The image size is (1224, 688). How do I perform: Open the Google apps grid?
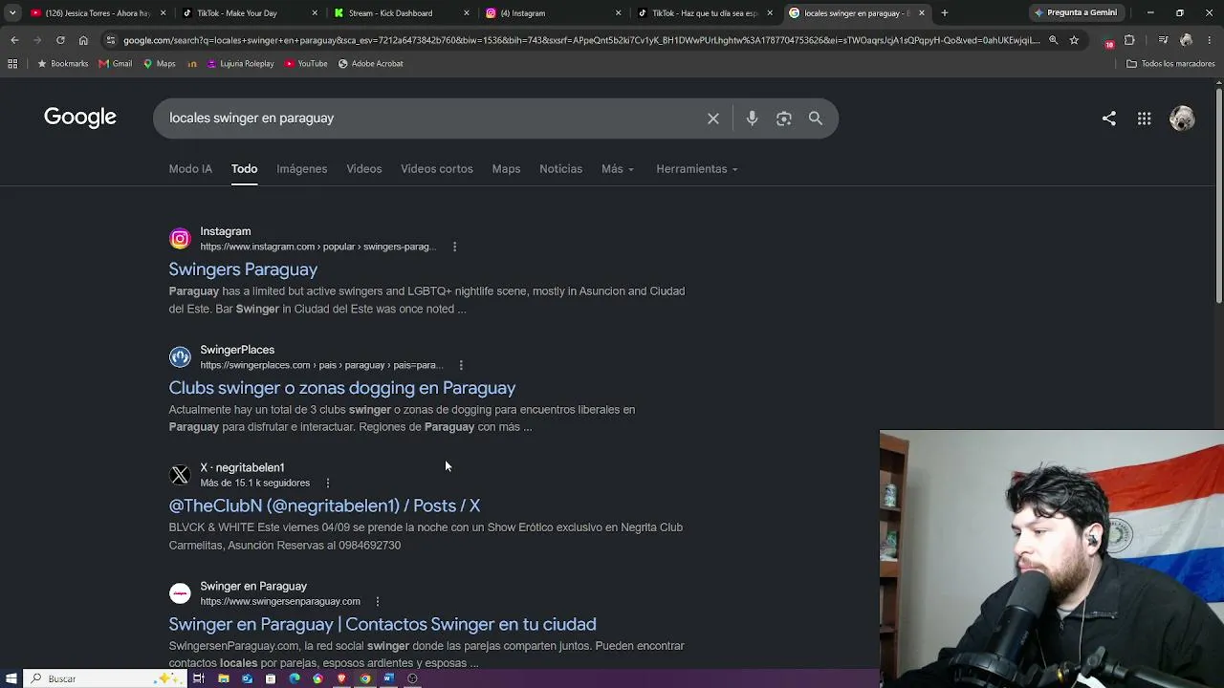1144,118
